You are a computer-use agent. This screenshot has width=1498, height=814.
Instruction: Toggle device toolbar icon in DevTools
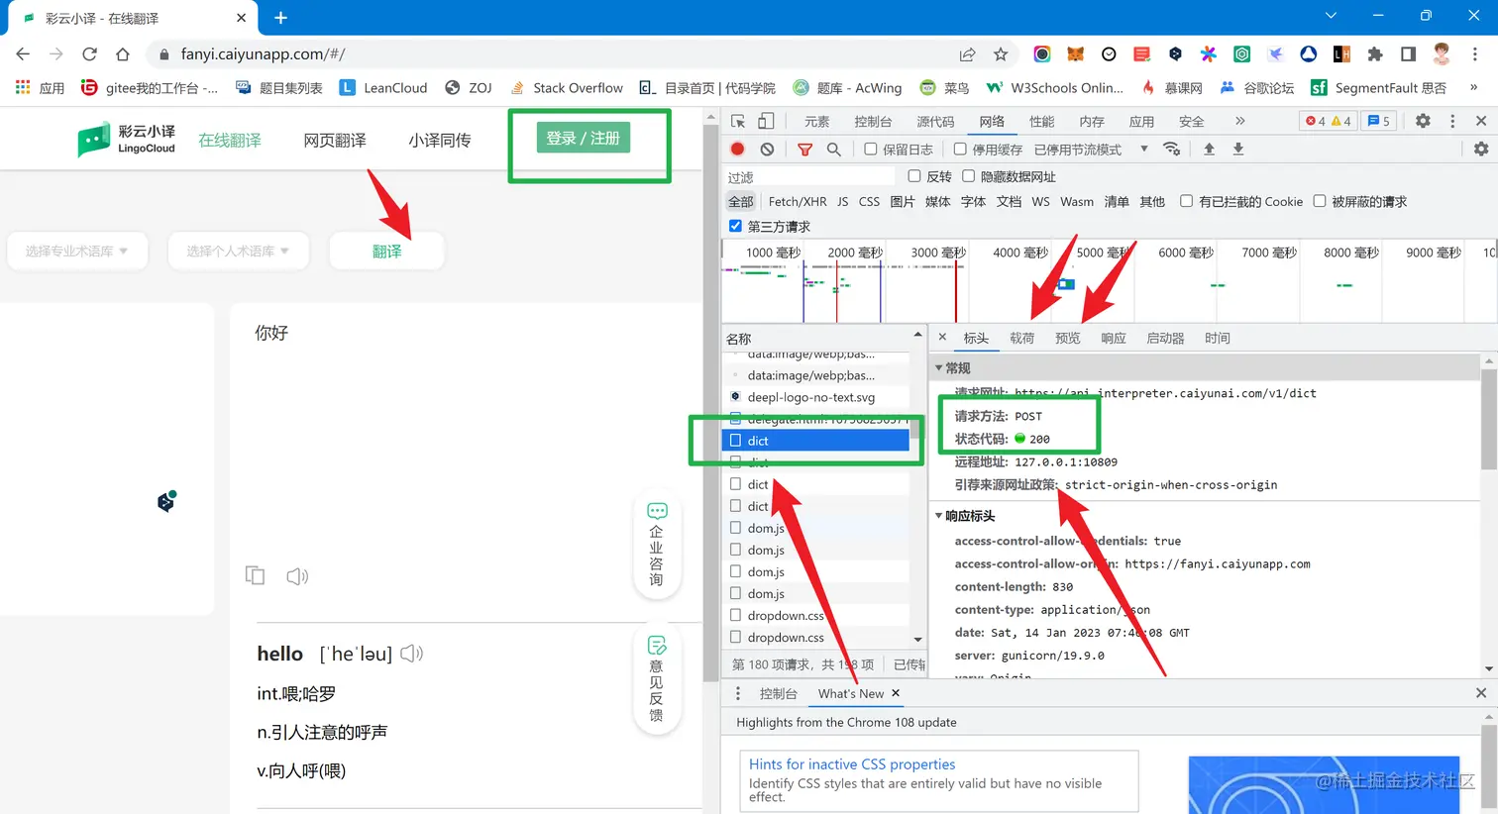click(x=766, y=121)
